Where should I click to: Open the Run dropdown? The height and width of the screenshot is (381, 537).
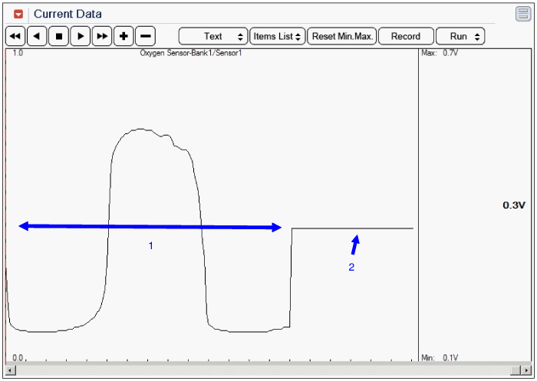pos(460,36)
